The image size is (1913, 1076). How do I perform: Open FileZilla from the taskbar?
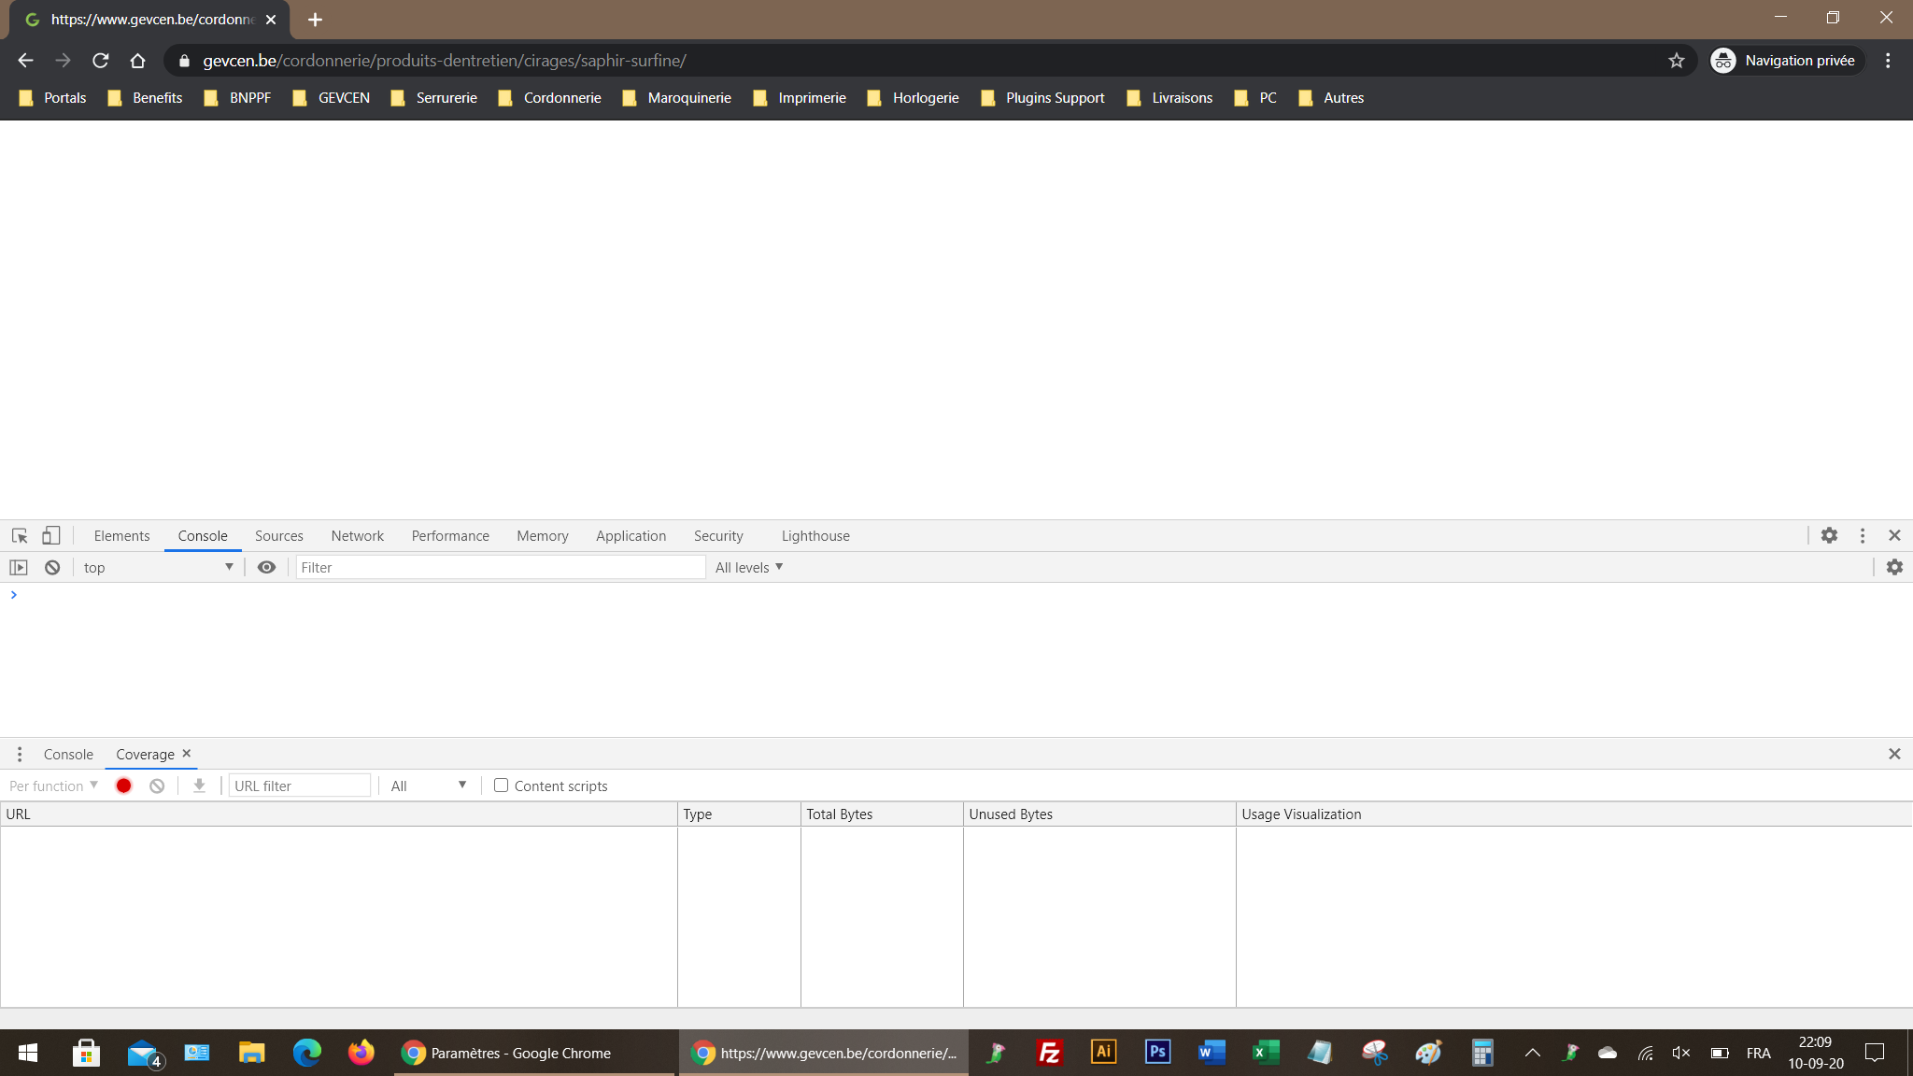click(1049, 1053)
